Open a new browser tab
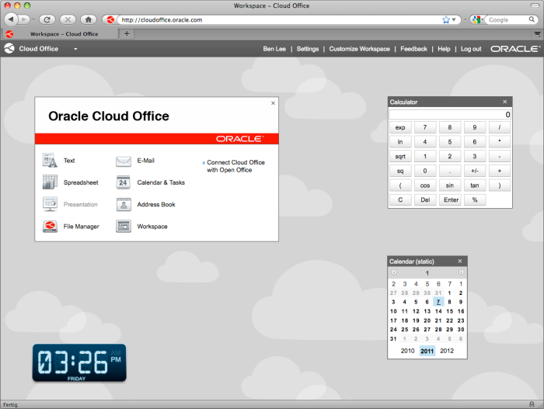This screenshot has height=409, width=544. click(x=127, y=33)
